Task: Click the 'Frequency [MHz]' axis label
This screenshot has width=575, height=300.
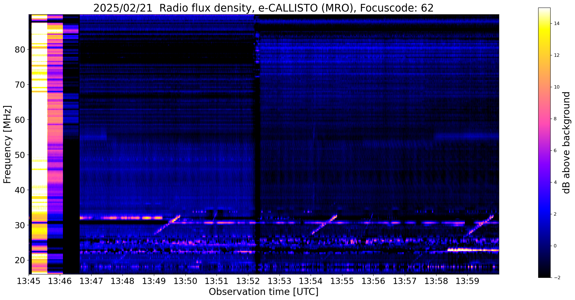Action: pos(8,145)
